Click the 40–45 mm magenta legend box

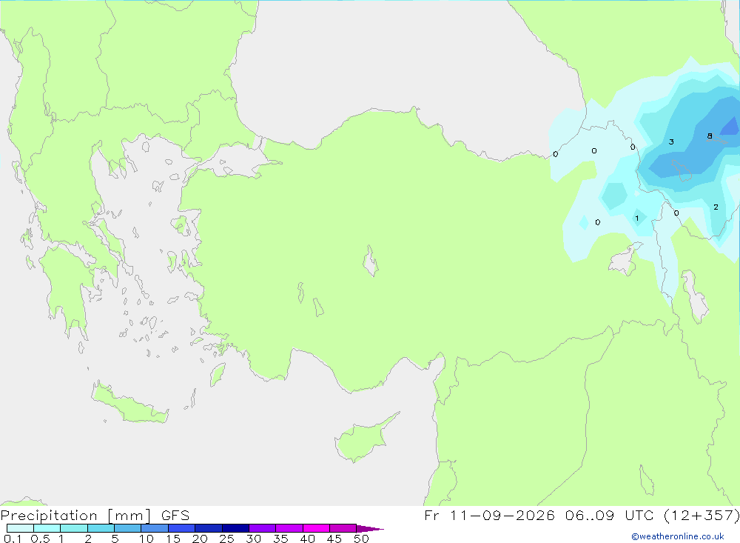pos(316,528)
